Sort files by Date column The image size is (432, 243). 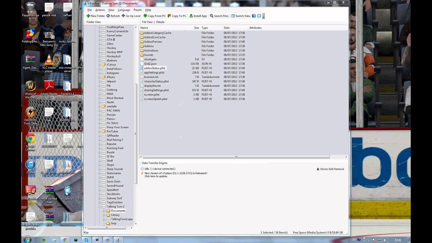(235, 28)
